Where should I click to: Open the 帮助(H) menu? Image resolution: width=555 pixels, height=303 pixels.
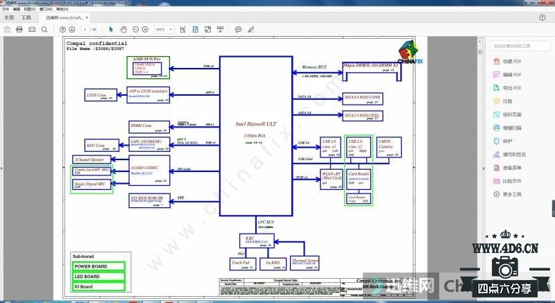point(62,9)
